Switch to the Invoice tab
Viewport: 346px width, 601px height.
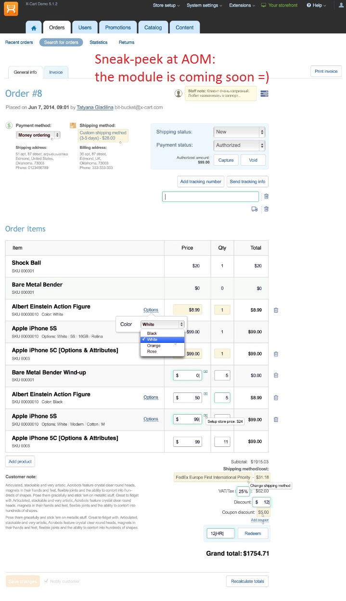[56, 72]
